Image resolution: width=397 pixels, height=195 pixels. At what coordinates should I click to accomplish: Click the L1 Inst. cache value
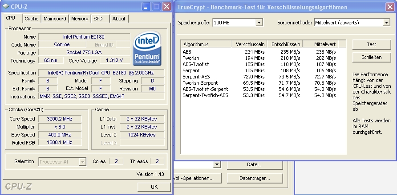click(142, 127)
